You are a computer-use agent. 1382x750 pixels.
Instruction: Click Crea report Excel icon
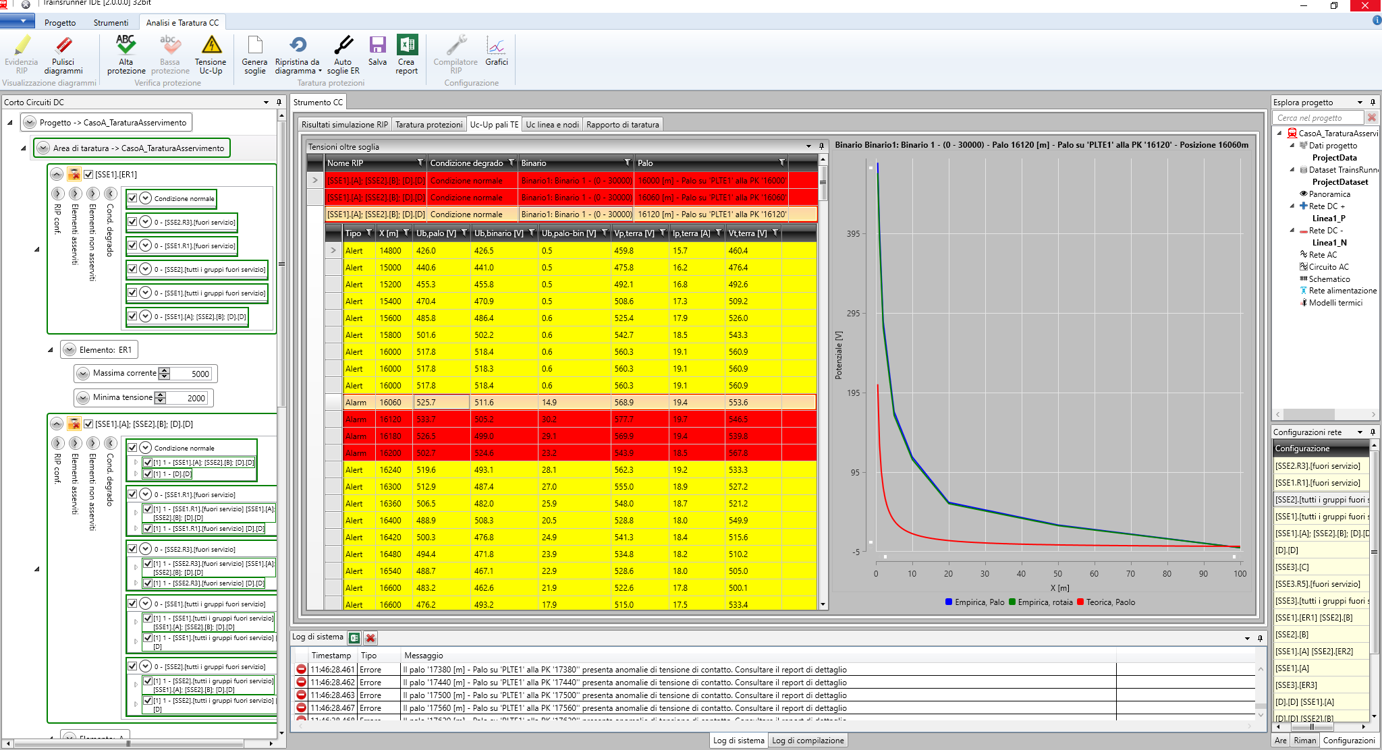tap(407, 45)
